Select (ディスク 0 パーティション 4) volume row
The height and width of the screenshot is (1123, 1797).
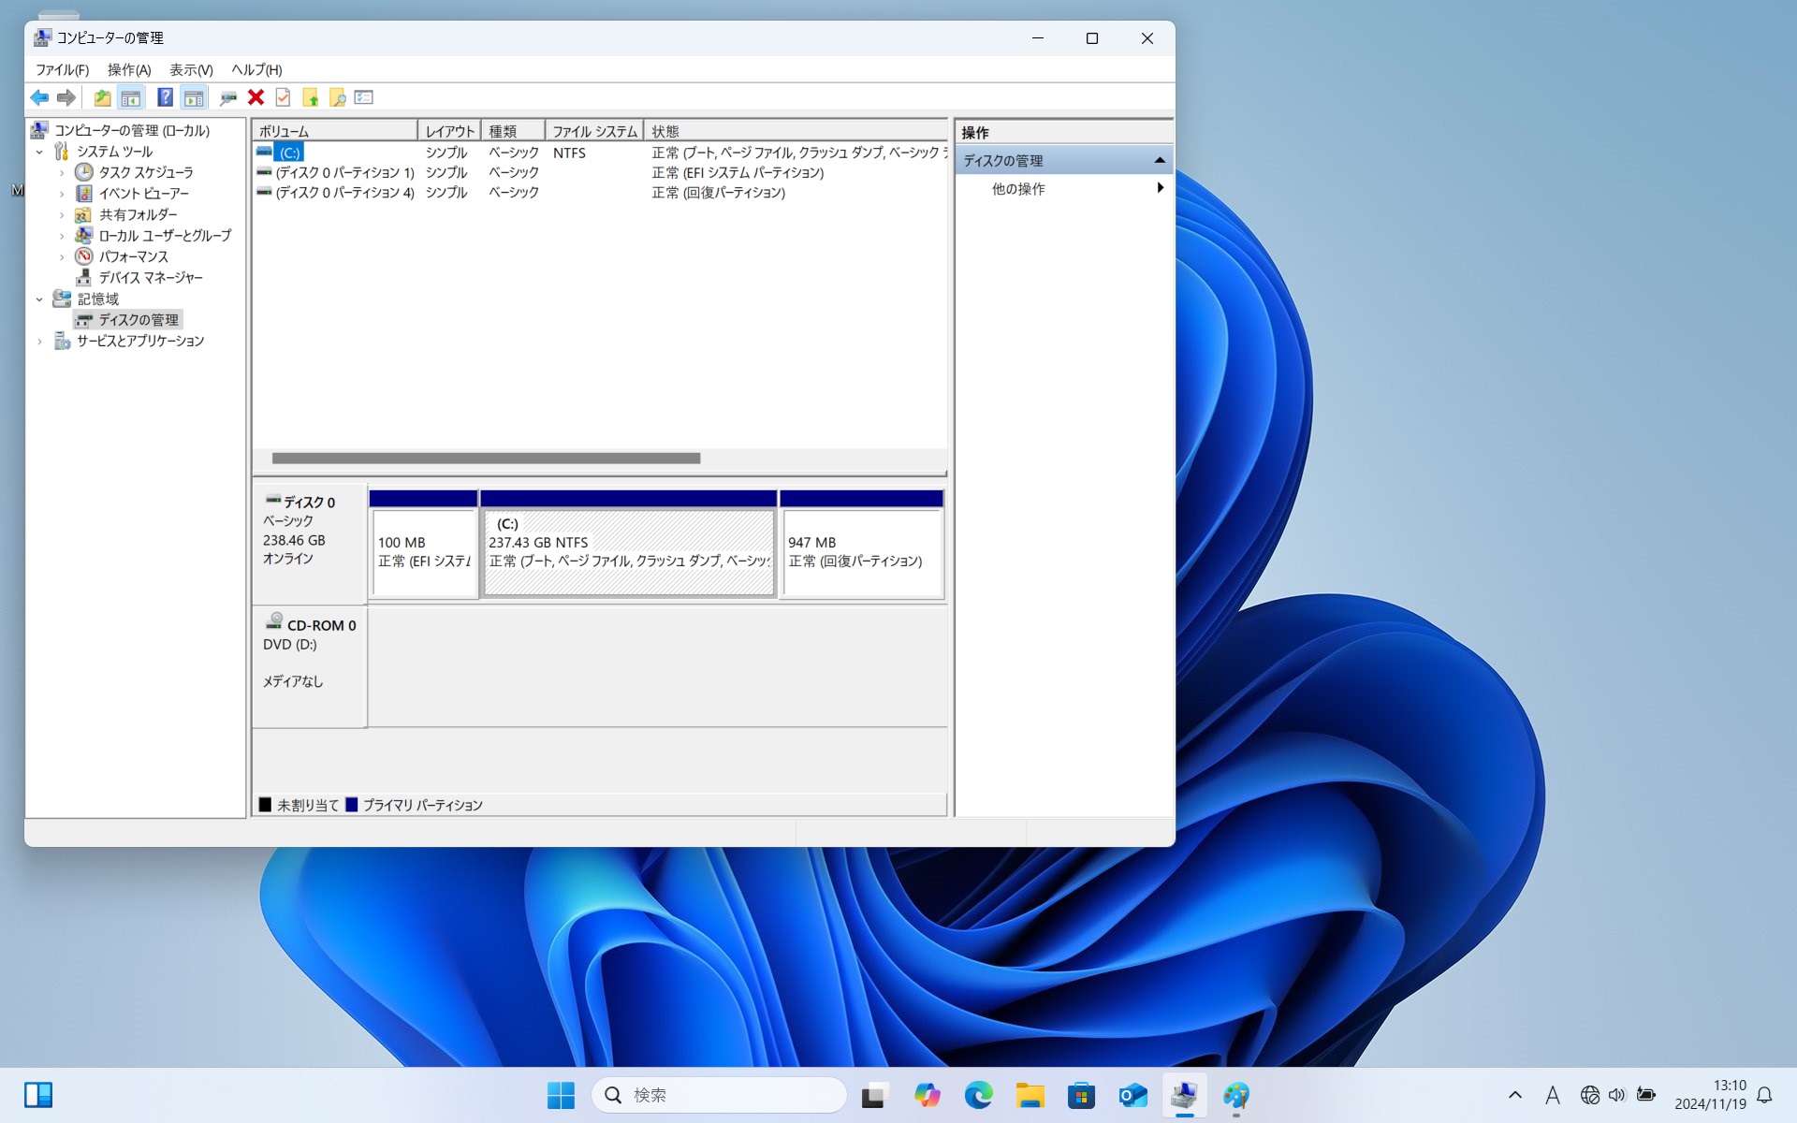(x=600, y=193)
